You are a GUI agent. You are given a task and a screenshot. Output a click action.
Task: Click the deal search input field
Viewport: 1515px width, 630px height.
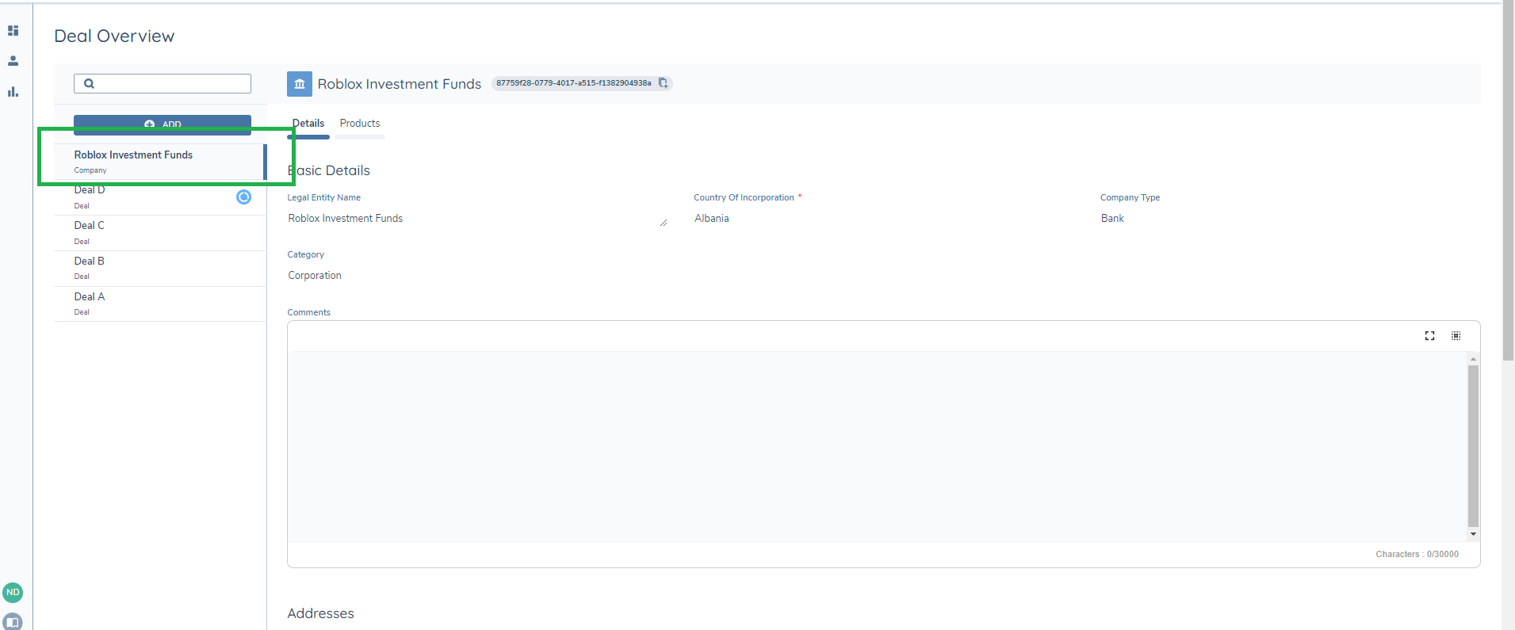[x=170, y=83]
